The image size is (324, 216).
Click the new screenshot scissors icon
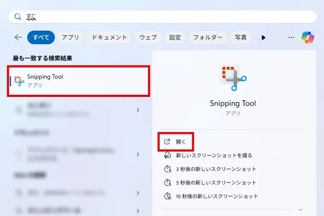coord(168,155)
